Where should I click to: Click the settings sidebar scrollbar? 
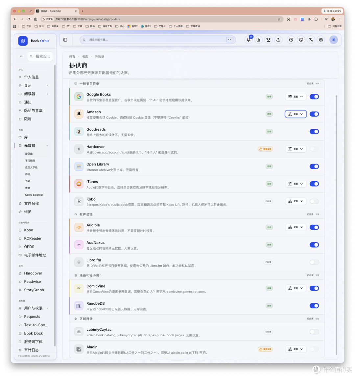tap(55, 206)
